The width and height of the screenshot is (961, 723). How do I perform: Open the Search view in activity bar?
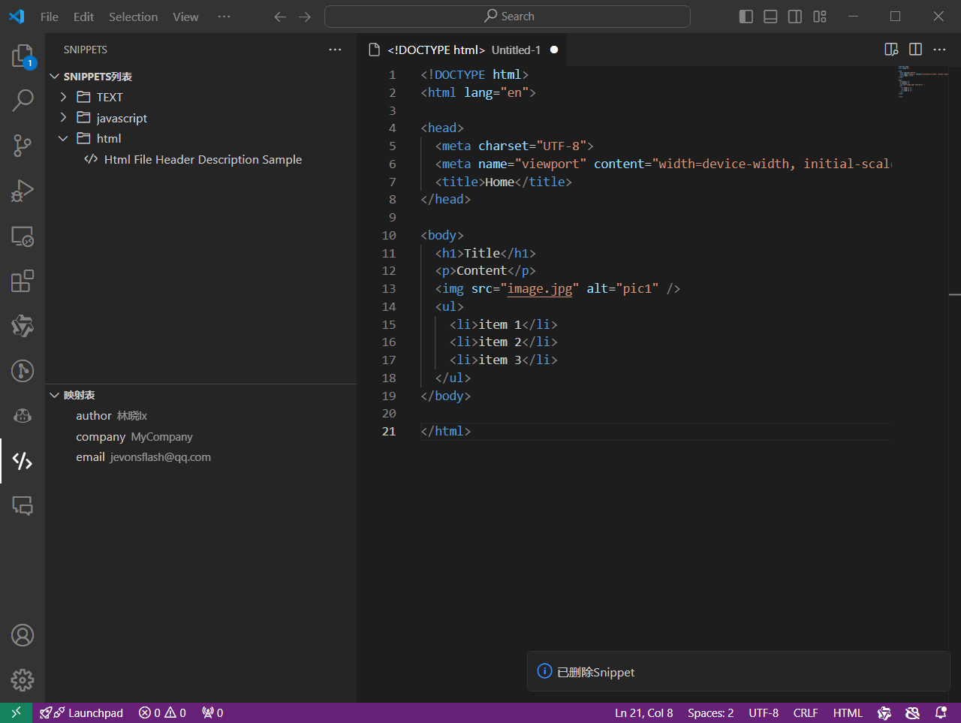point(23,100)
